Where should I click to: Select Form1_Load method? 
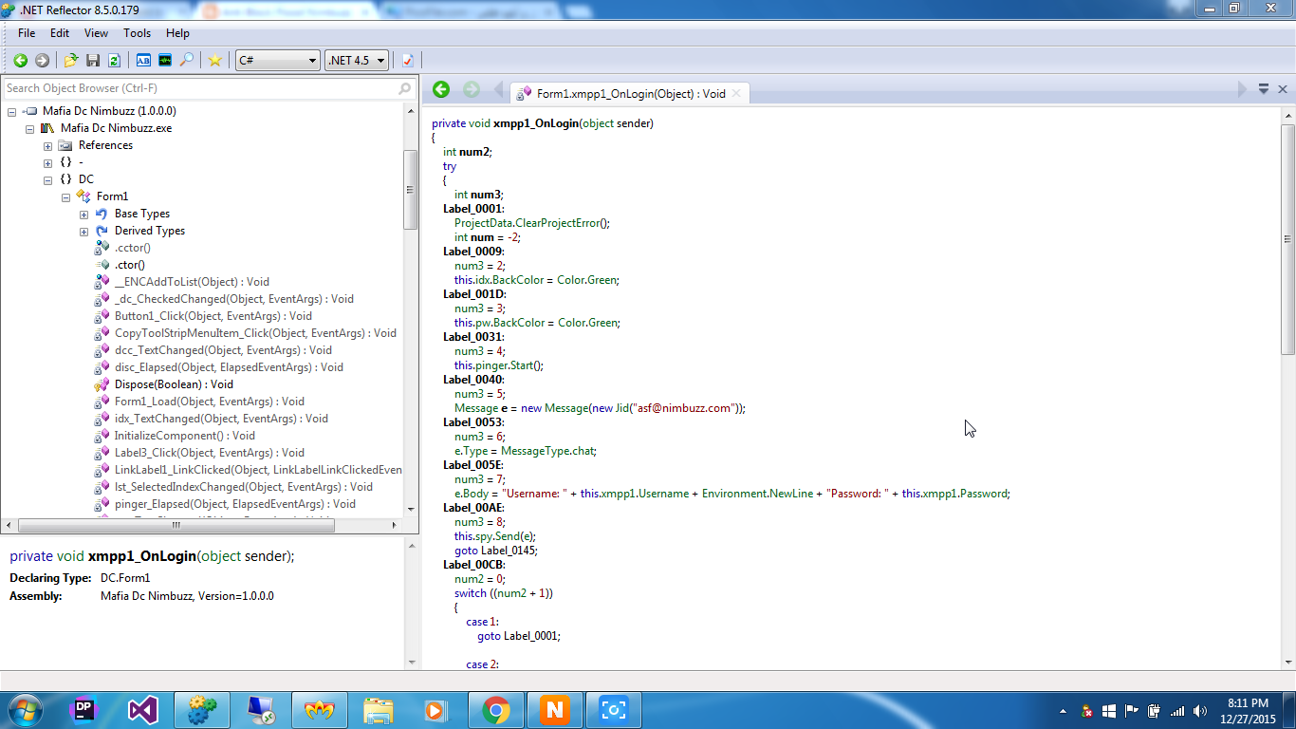(x=210, y=402)
